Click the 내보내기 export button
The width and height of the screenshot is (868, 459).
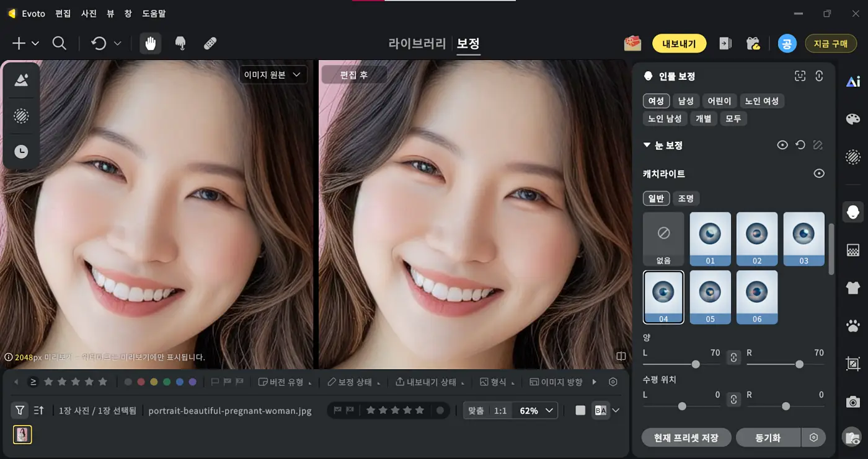tap(679, 43)
